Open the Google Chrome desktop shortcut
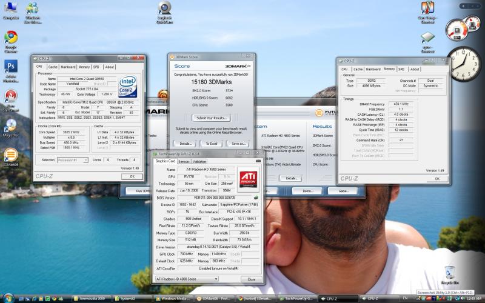Viewport: 485px width, 303px height. pos(11,41)
